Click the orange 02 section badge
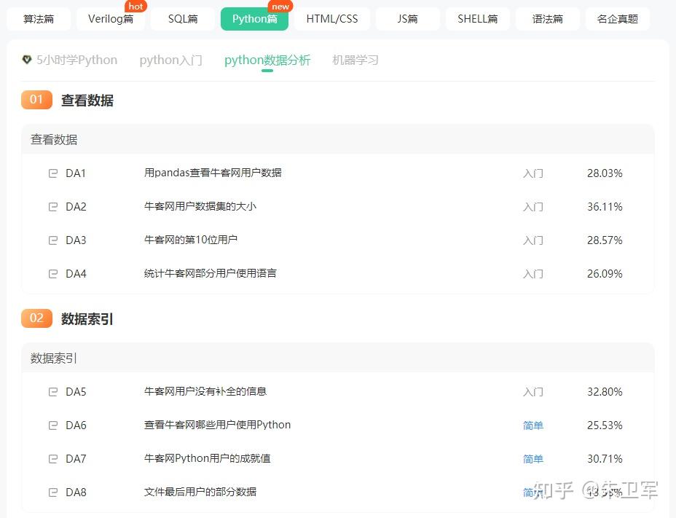The image size is (676, 518). (36, 318)
